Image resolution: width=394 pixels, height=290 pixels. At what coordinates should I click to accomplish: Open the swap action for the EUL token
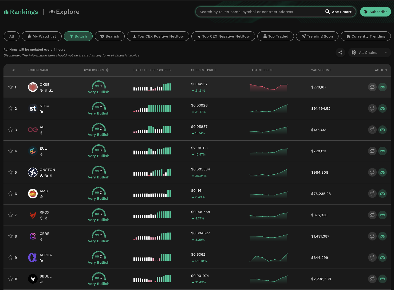pyautogui.click(x=372, y=151)
